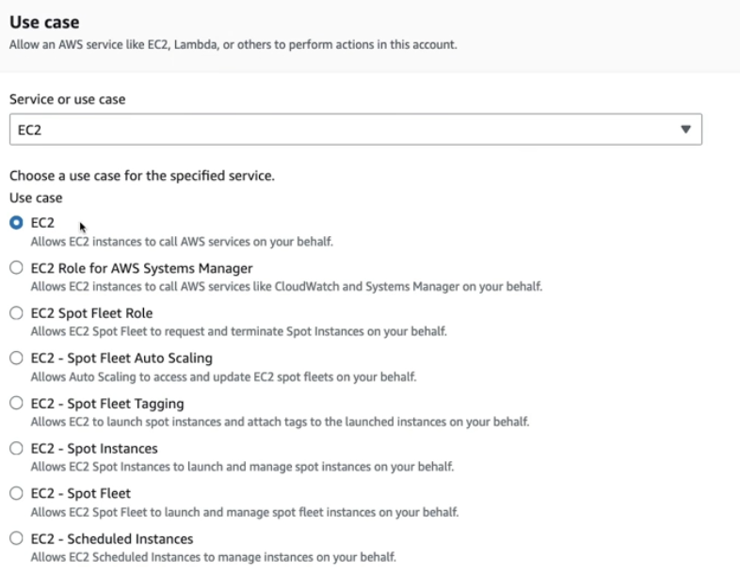Pick the EC2 - Spot Fleet Auto Scaling radio button
Image resolution: width=740 pixels, height=574 pixels.
(x=15, y=359)
